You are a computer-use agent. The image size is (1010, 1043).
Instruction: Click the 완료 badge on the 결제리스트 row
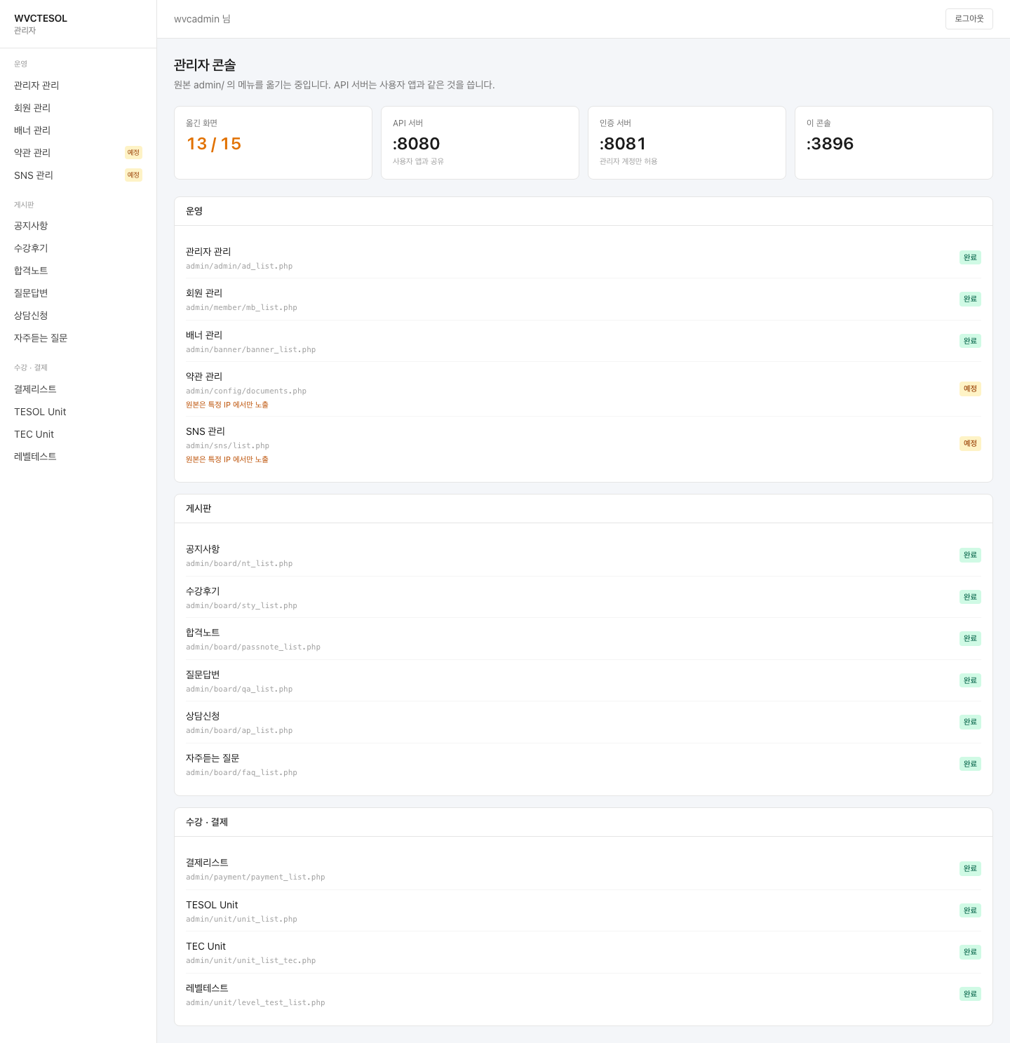pyautogui.click(x=970, y=868)
